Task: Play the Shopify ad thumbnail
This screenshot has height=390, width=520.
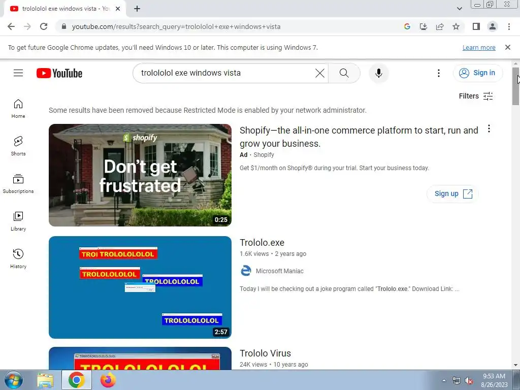Action: click(x=140, y=175)
